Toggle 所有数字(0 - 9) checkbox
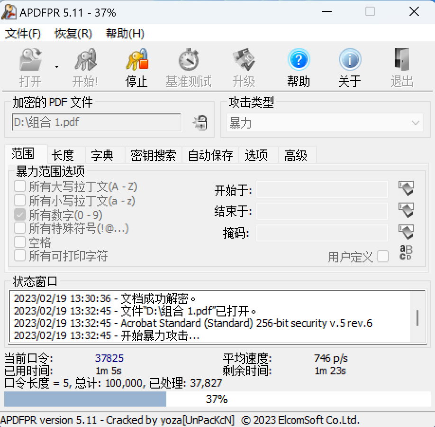This screenshot has width=435, height=427. [20, 214]
